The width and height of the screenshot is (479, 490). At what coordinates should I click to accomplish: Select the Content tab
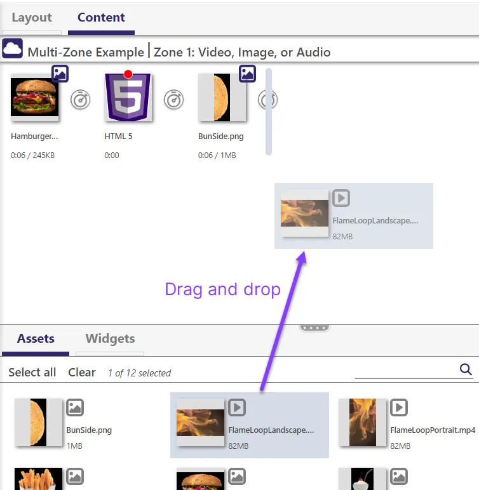pos(101,18)
